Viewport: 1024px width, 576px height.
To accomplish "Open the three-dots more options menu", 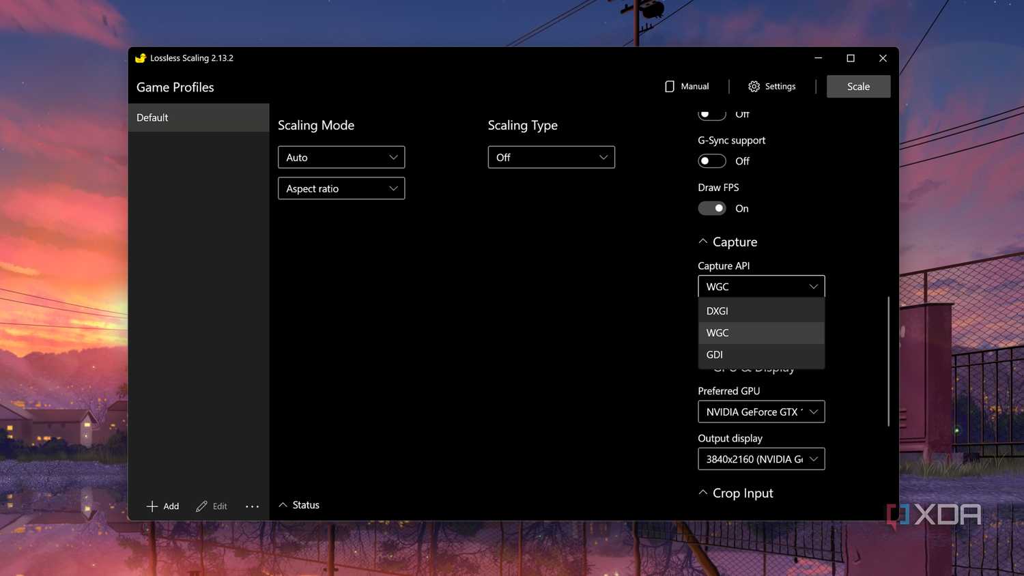I will pyautogui.click(x=252, y=506).
